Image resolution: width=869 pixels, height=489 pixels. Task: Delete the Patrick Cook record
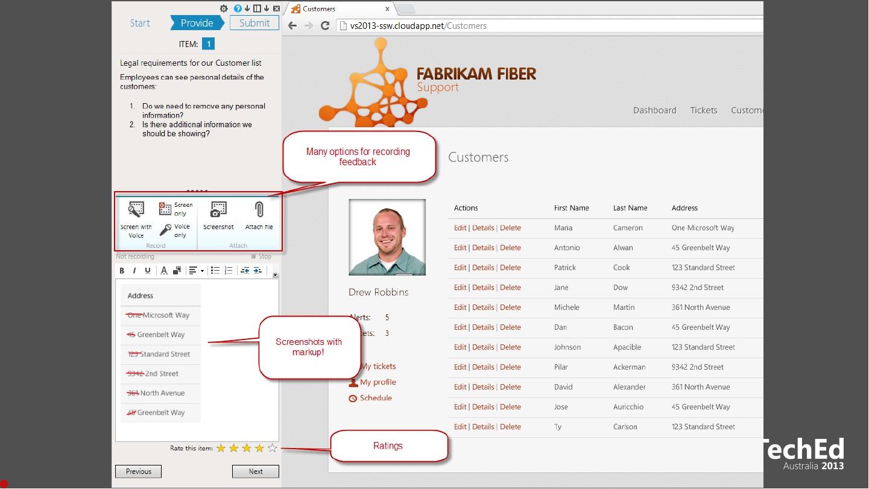coord(510,268)
